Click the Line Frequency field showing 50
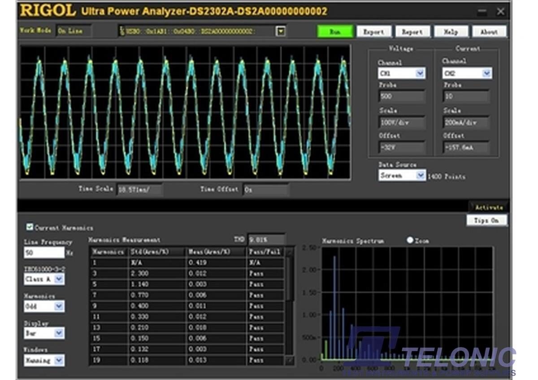Image resolution: width=538 pixels, height=380 pixels. tap(44, 253)
